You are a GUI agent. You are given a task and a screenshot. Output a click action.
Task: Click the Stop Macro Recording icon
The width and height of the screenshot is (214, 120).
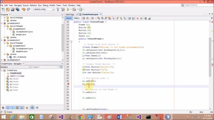141,18
